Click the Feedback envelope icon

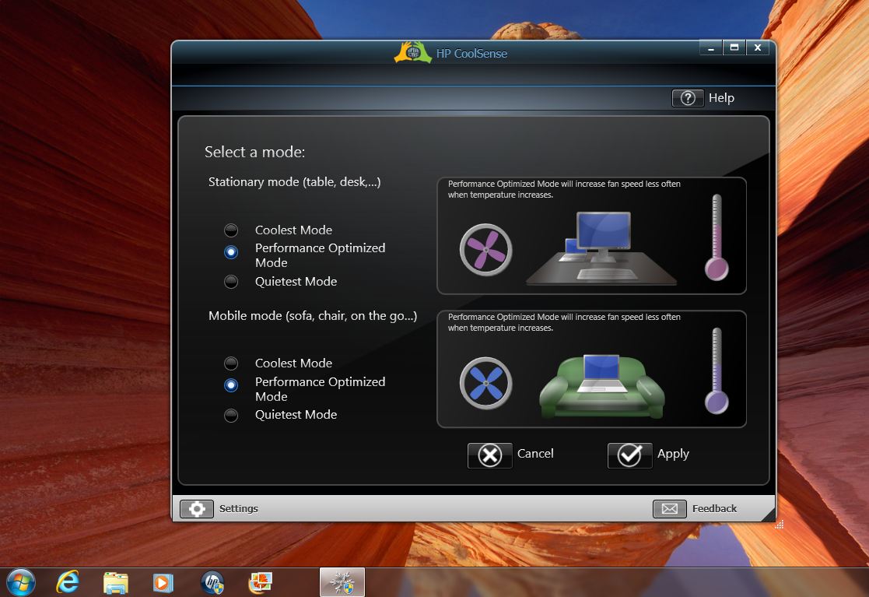click(x=670, y=509)
